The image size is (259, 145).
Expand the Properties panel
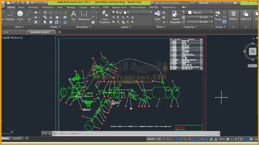click(190, 27)
